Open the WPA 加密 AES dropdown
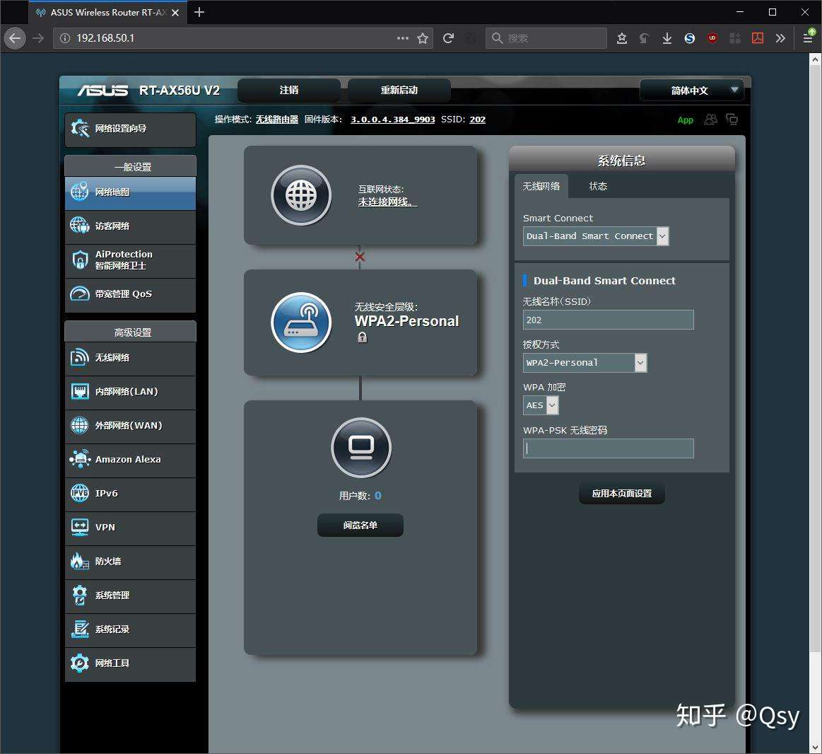 click(x=541, y=405)
